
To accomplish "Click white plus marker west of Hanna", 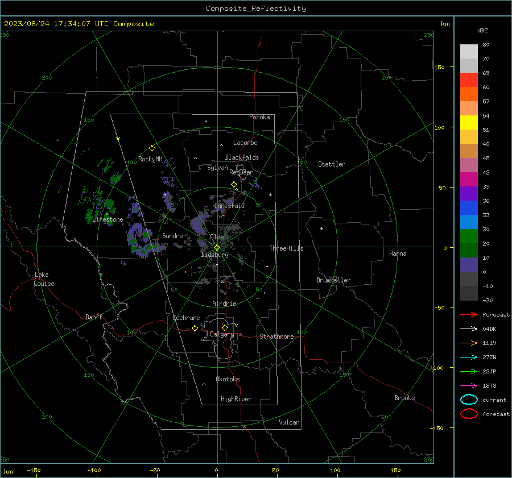I will [321, 228].
